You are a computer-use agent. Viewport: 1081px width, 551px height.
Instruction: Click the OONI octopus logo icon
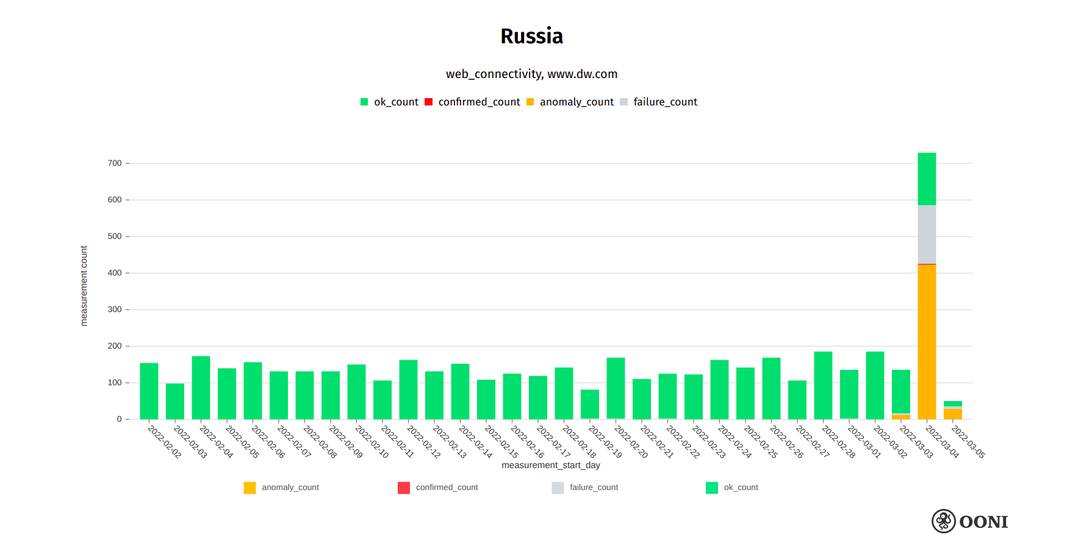943,521
